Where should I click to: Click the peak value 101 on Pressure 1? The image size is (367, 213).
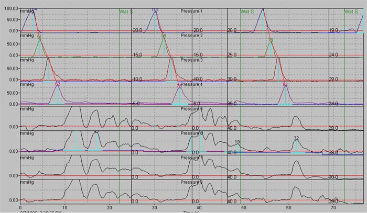155,10
